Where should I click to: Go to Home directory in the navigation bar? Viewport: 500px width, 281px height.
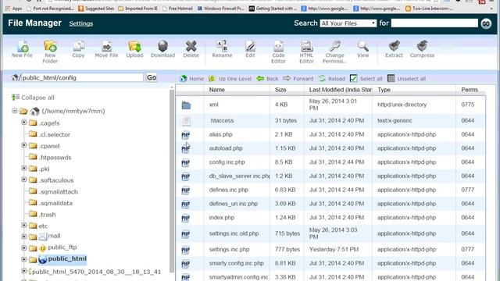point(191,78)
